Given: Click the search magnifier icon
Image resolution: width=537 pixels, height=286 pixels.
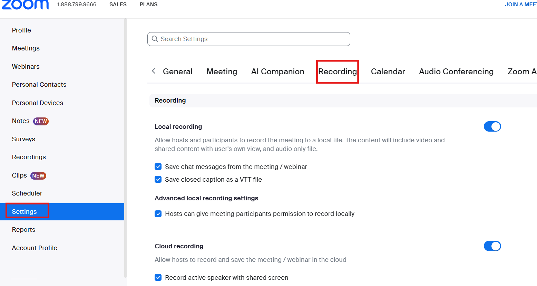Looking at the screenshot, I should (x=155, y=39).
